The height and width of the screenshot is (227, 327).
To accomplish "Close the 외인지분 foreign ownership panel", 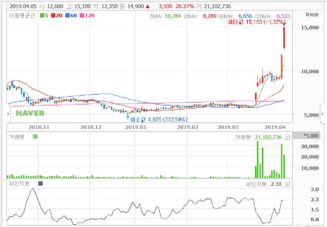I will click(x=287, y=184).
